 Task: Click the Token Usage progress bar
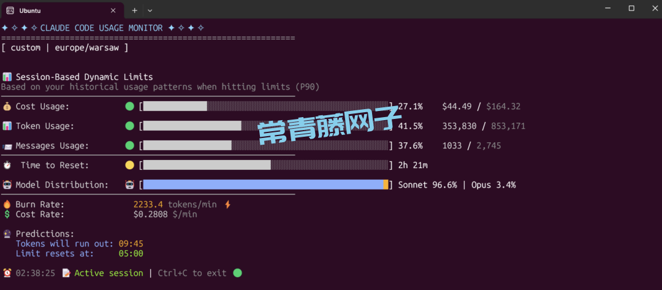click(x=266, y=126)
